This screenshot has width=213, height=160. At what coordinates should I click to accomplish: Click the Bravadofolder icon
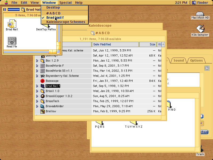[43, 106]
